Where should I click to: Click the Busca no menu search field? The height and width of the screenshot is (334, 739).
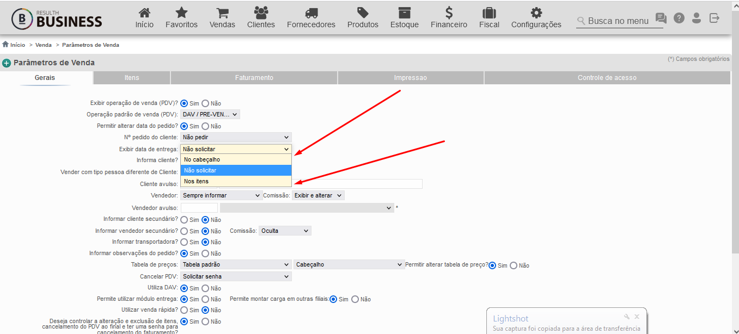click(620, 21)
